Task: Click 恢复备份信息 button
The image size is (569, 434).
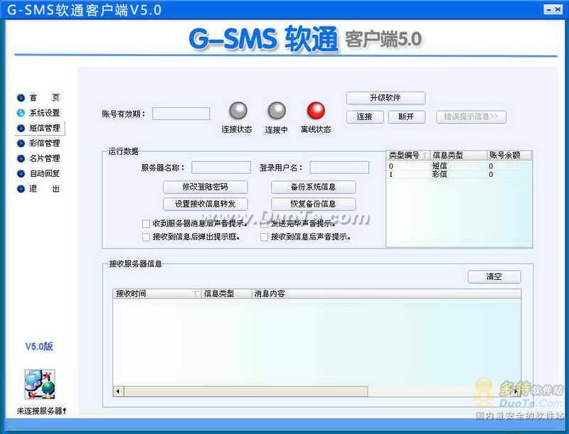Action: tap(313, 204)
